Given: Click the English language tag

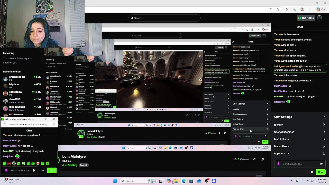Looking at the screenshot, I should pyautogui.click(x=84, y=165).
